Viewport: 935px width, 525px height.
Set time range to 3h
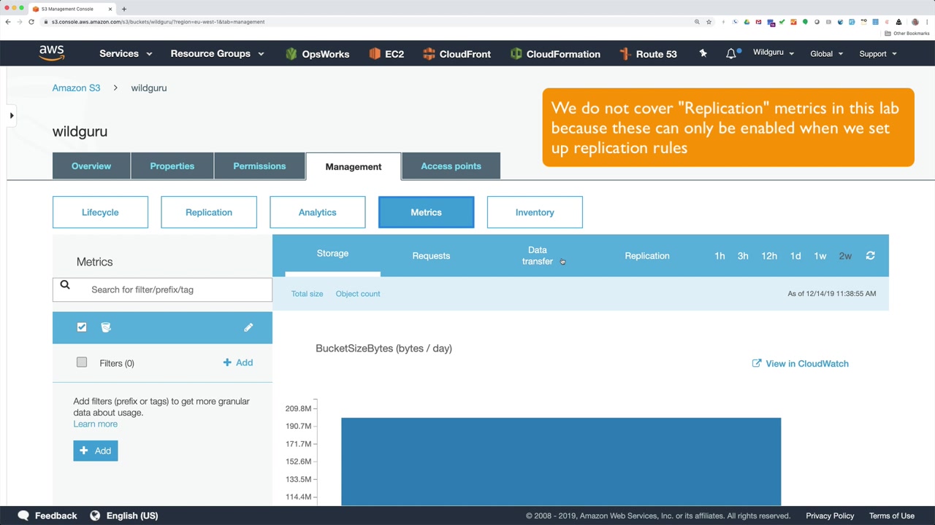coord(743,256)
